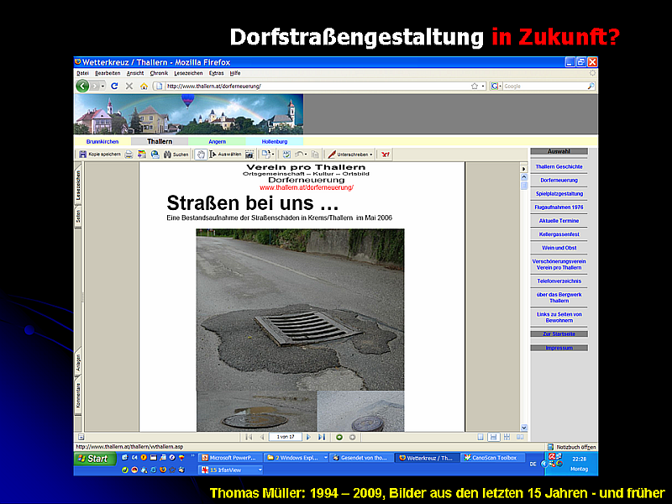Save a copy via Kopie speichern
Viewport: 672px width, 504px height.
pyautogui.click(x=100, y=155)
